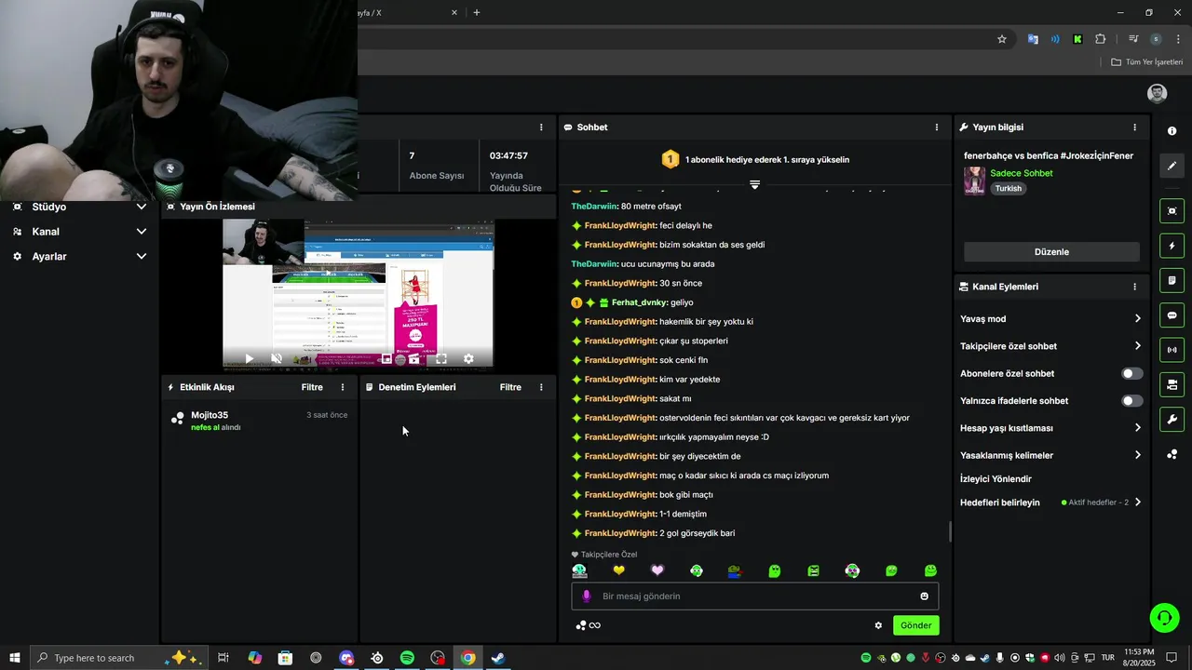Expand the Kanal sidebar section
Viewport: 1192px width, 670px height.
click(x=80, y=232)
